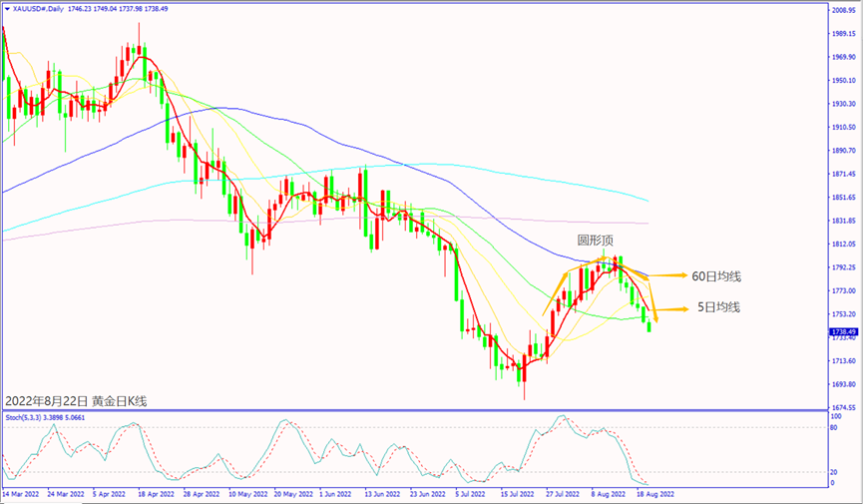Click the 15 Jul 2022 date label
This screenshot has height=504, width=863.
point(519,493)
